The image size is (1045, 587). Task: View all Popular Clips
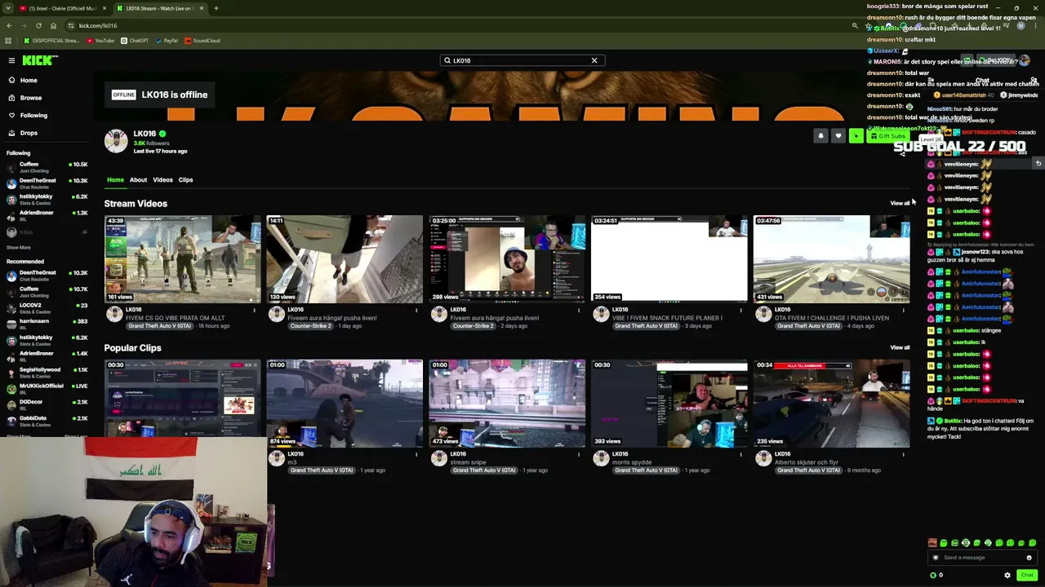tap(900, 347)
